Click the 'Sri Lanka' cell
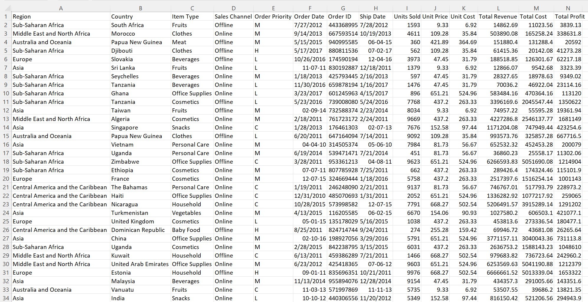Image resolution: width=588 pixels, height=302 pixels. 140,68
